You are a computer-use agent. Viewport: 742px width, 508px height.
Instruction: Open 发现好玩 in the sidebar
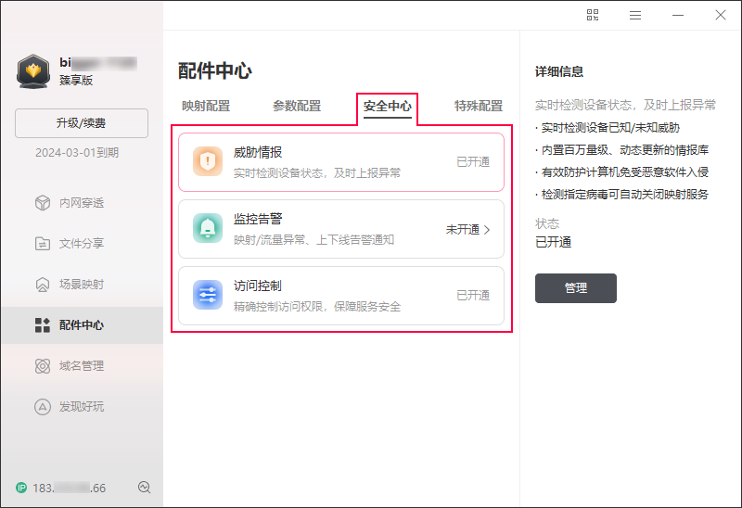coord(82,406)
